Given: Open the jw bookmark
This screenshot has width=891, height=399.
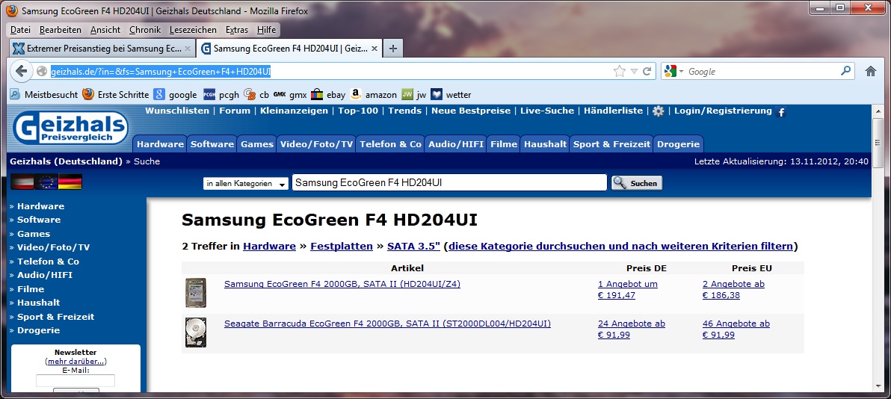Looking at the screenshot, I should (413, 94).
